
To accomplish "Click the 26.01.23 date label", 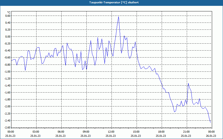I will click(x=211, y=136).
